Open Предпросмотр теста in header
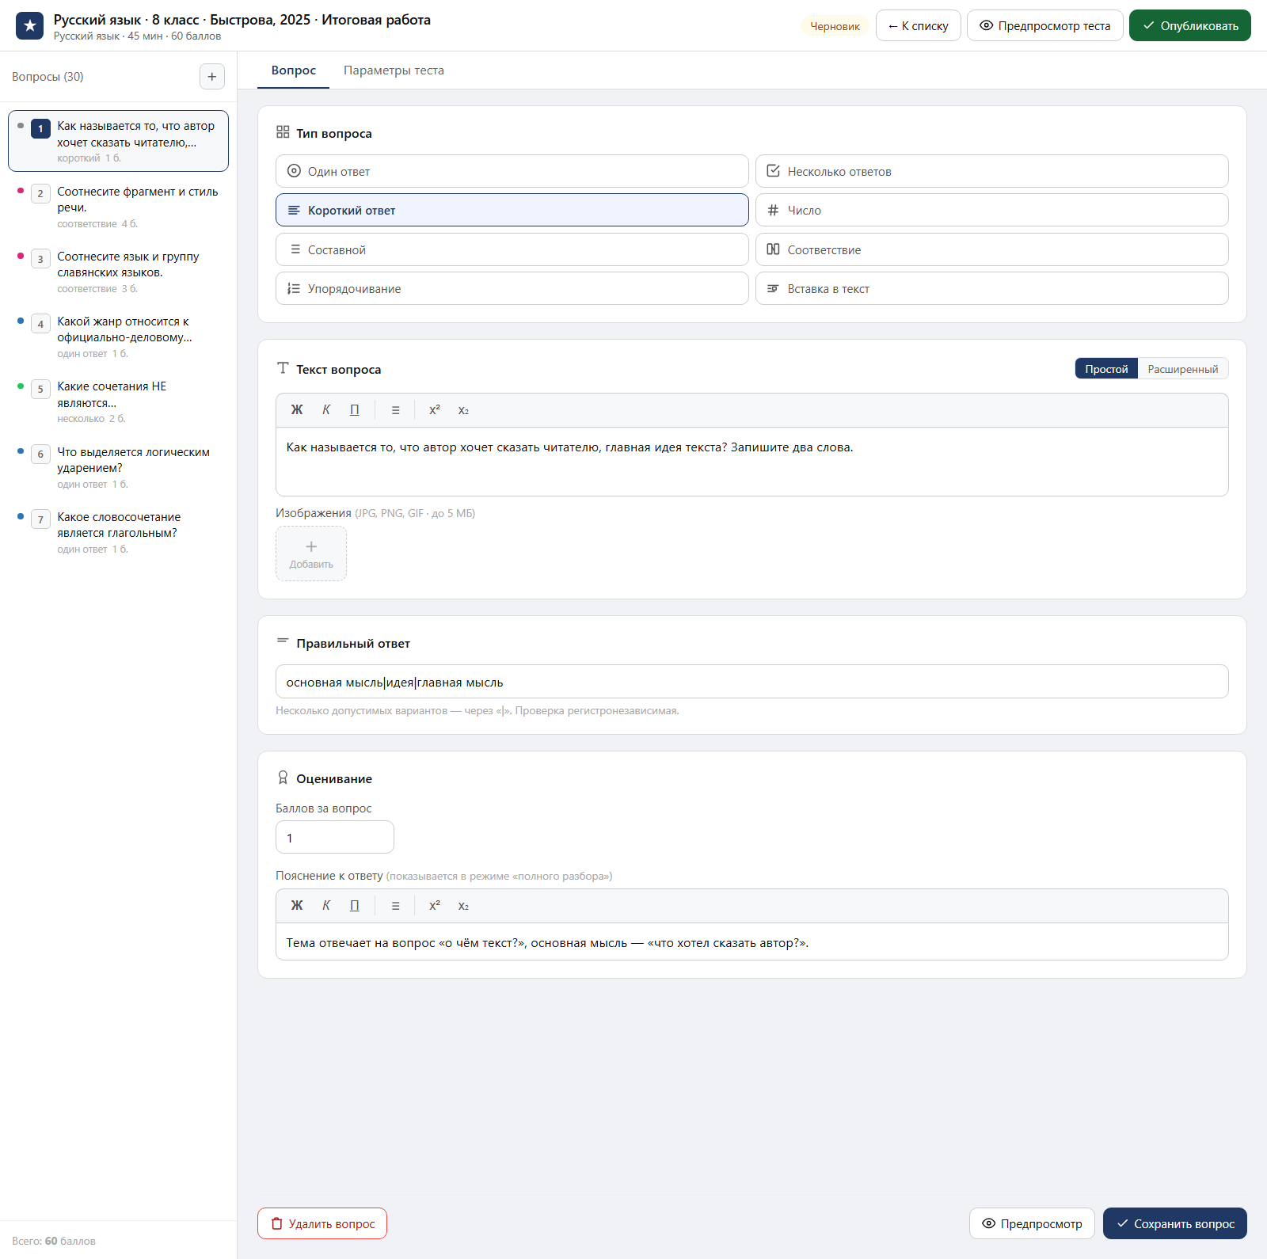 click(1045, 25)
